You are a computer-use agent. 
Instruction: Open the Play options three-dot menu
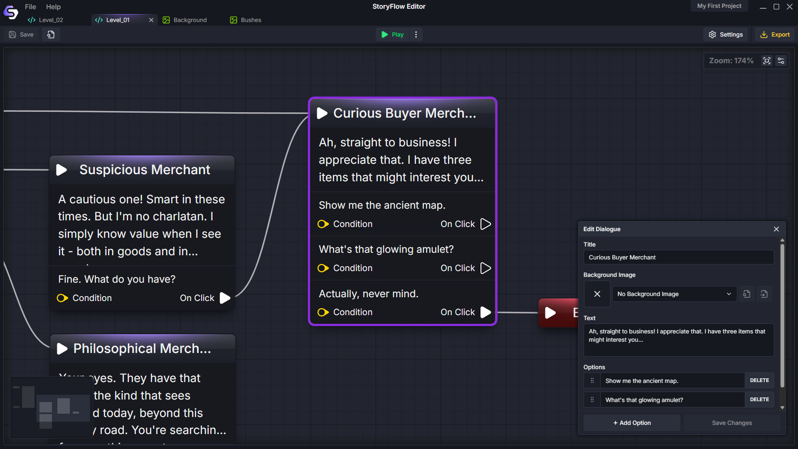416,35
